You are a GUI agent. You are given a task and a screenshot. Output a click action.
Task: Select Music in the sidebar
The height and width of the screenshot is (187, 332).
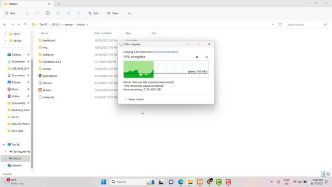15,89
